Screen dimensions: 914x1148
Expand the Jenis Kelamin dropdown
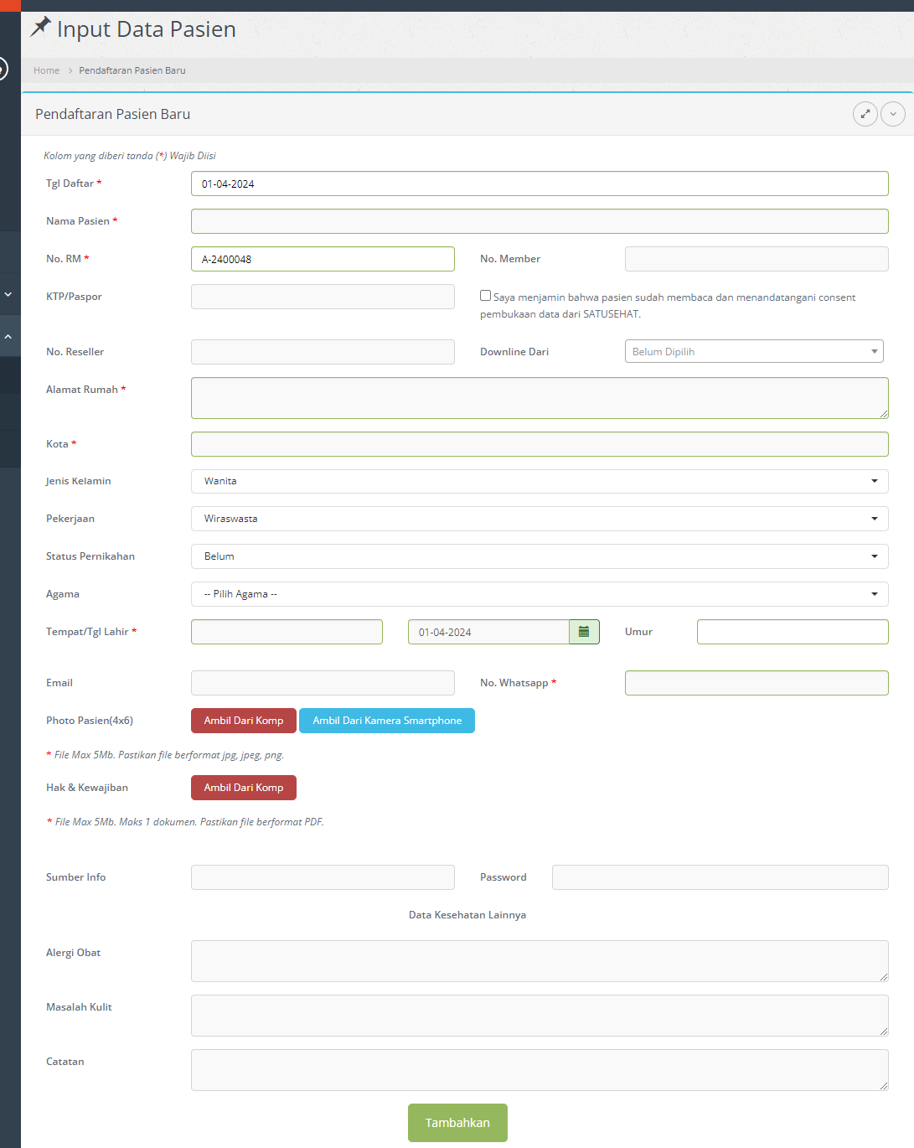click(539, 481)
